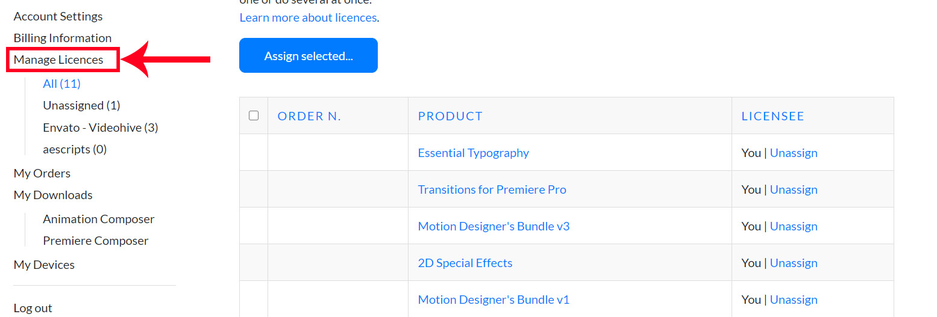Select Manage Licences in sidebar
937x317 pixels.
[x=58, y=60]
